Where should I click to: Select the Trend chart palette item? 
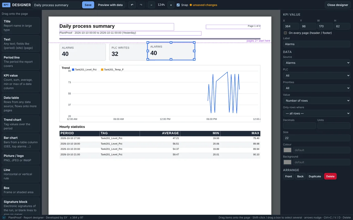[x=21, y=124]
